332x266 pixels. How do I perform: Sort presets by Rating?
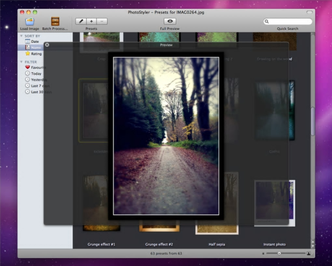point(36,54)
